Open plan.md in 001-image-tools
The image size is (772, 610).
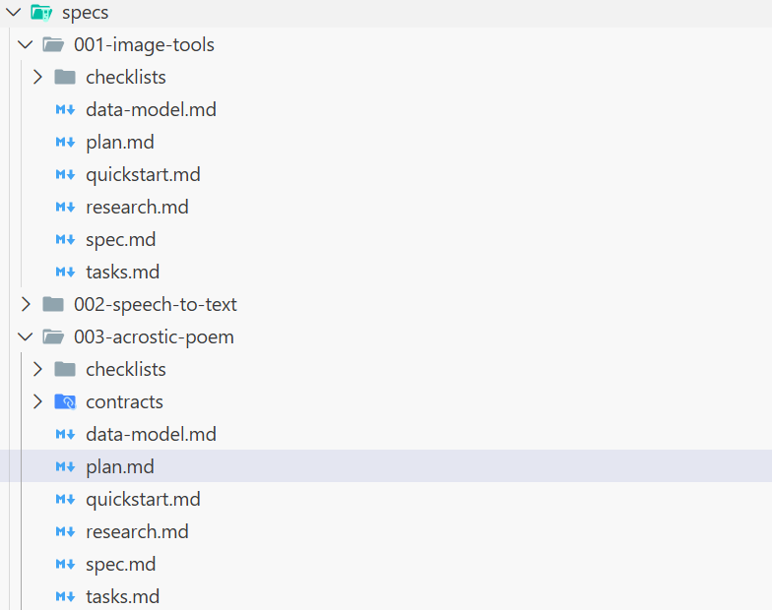click(119, 143)
